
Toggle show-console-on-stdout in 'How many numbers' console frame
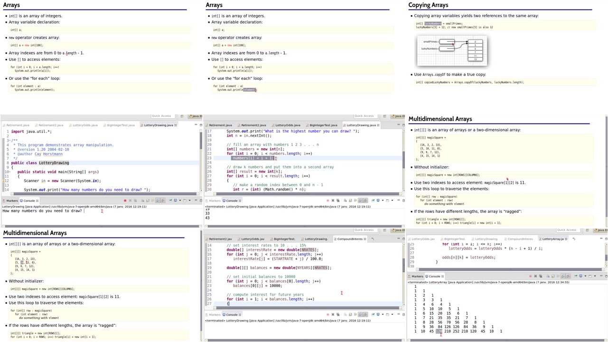158,200
